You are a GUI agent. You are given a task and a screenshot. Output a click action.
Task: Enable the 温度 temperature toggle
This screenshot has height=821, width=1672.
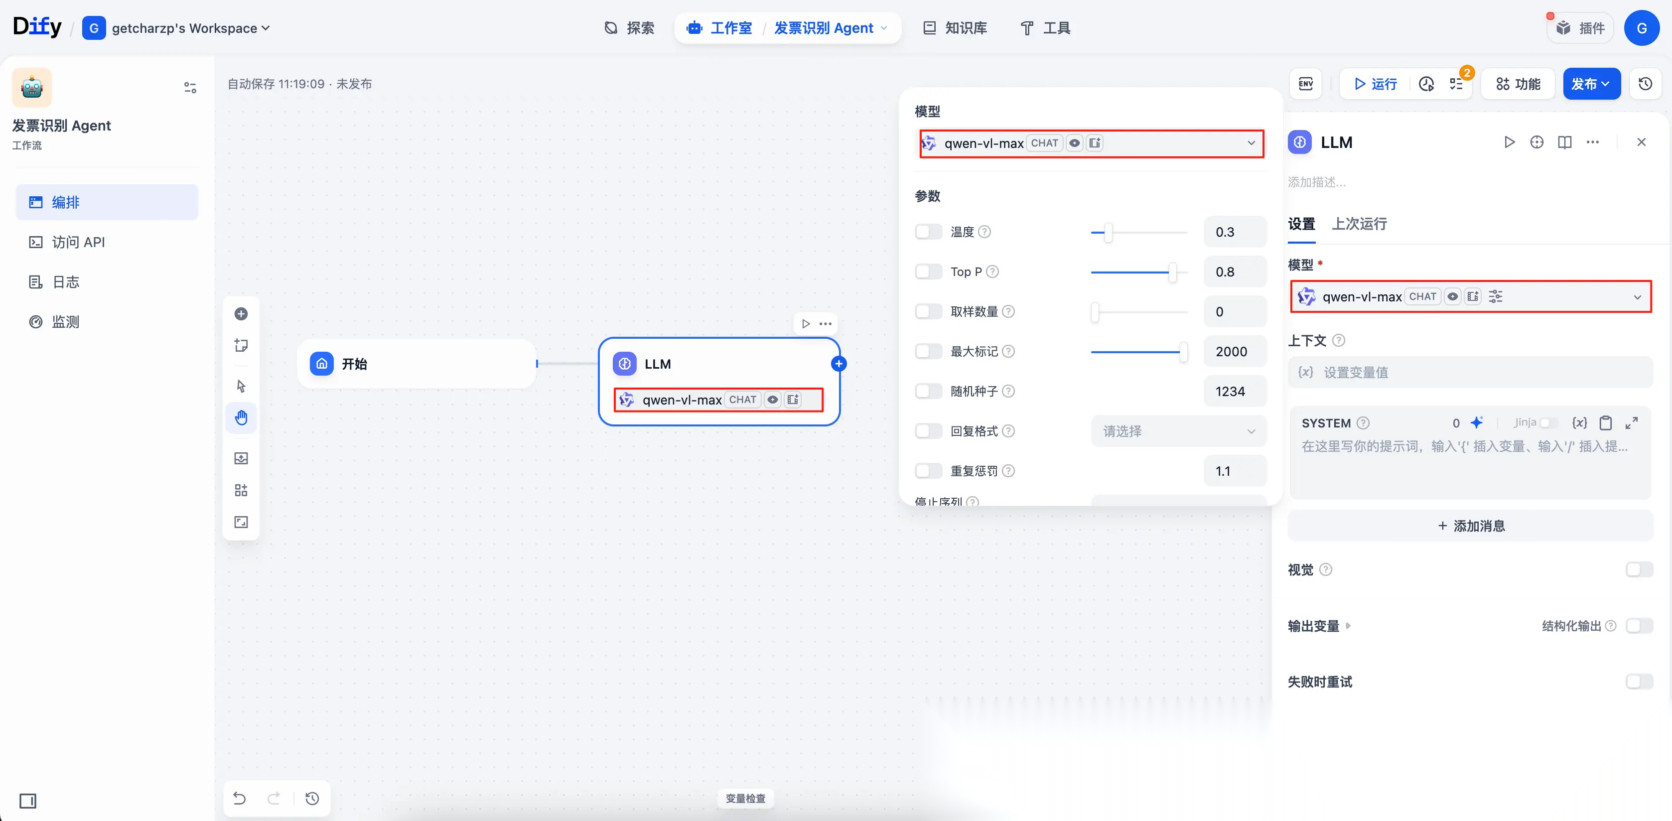[928, 232]
